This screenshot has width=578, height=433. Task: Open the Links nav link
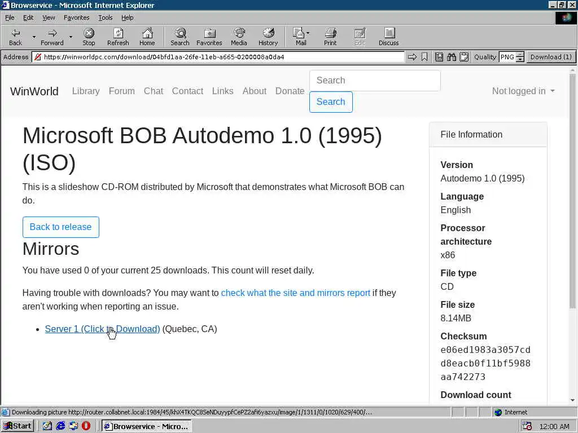click(x=222, y=91)
